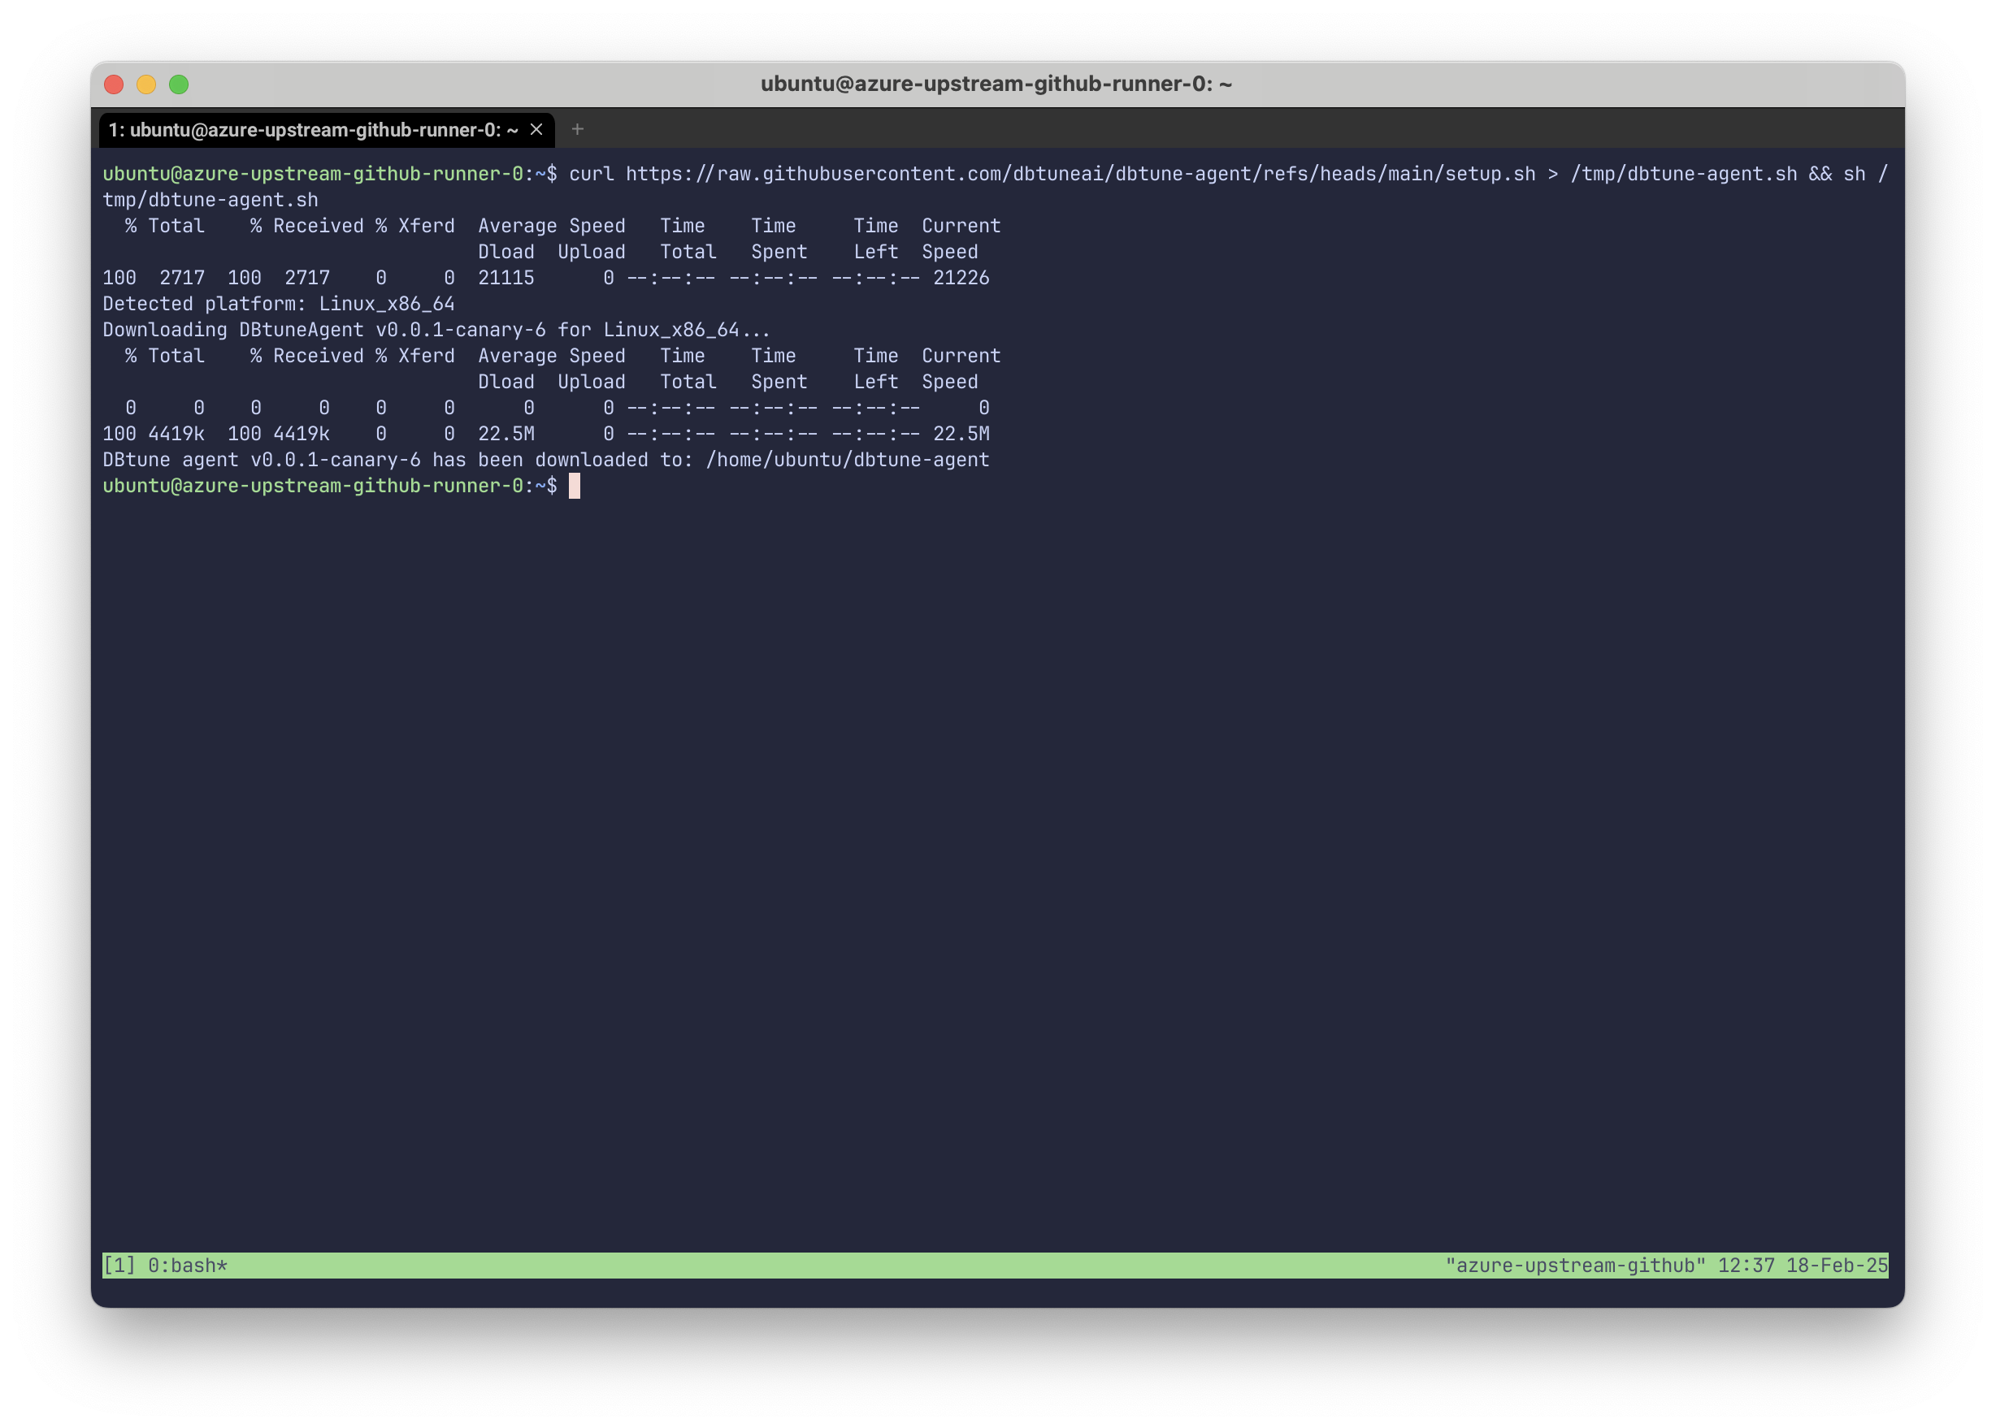
Task: Click the window title ubuntu@azure-upstream-github-runner-0
Action: coord(997,84)
